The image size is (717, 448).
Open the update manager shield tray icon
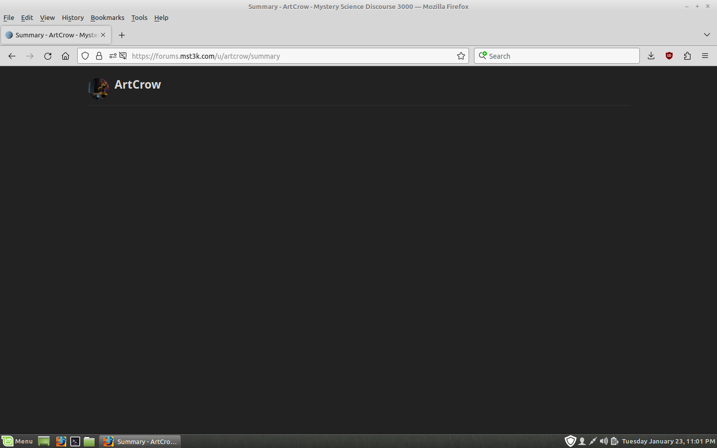[x=571, y=441]
